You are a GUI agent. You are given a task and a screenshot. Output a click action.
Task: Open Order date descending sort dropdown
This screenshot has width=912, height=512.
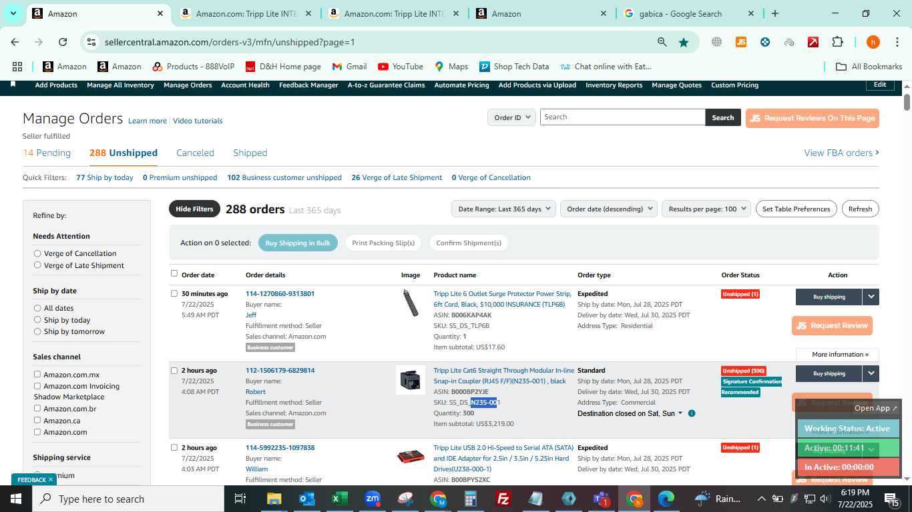click(x=609, y=209)
